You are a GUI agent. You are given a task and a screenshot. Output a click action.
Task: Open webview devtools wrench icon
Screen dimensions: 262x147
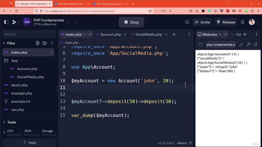[x=248, y=45]
